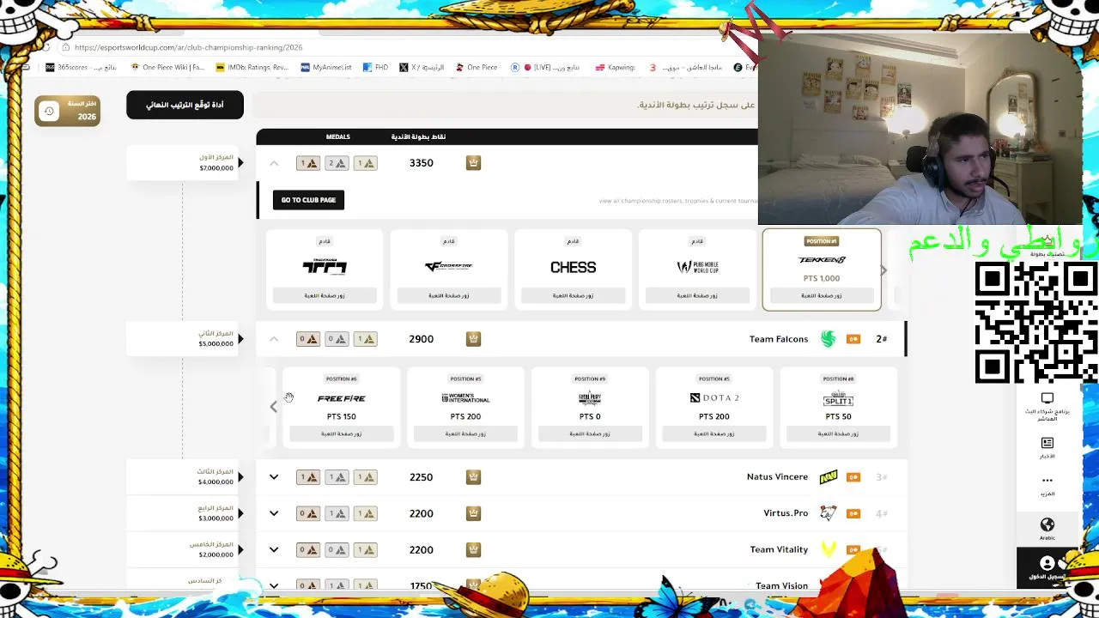
Task: Click the crown icon in Virtus.Pro row
Action: click(x=473, y=513)
